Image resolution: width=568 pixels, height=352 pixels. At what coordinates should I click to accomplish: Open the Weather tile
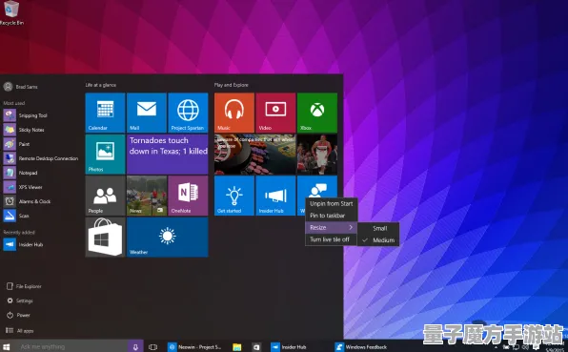coord(168,238)
